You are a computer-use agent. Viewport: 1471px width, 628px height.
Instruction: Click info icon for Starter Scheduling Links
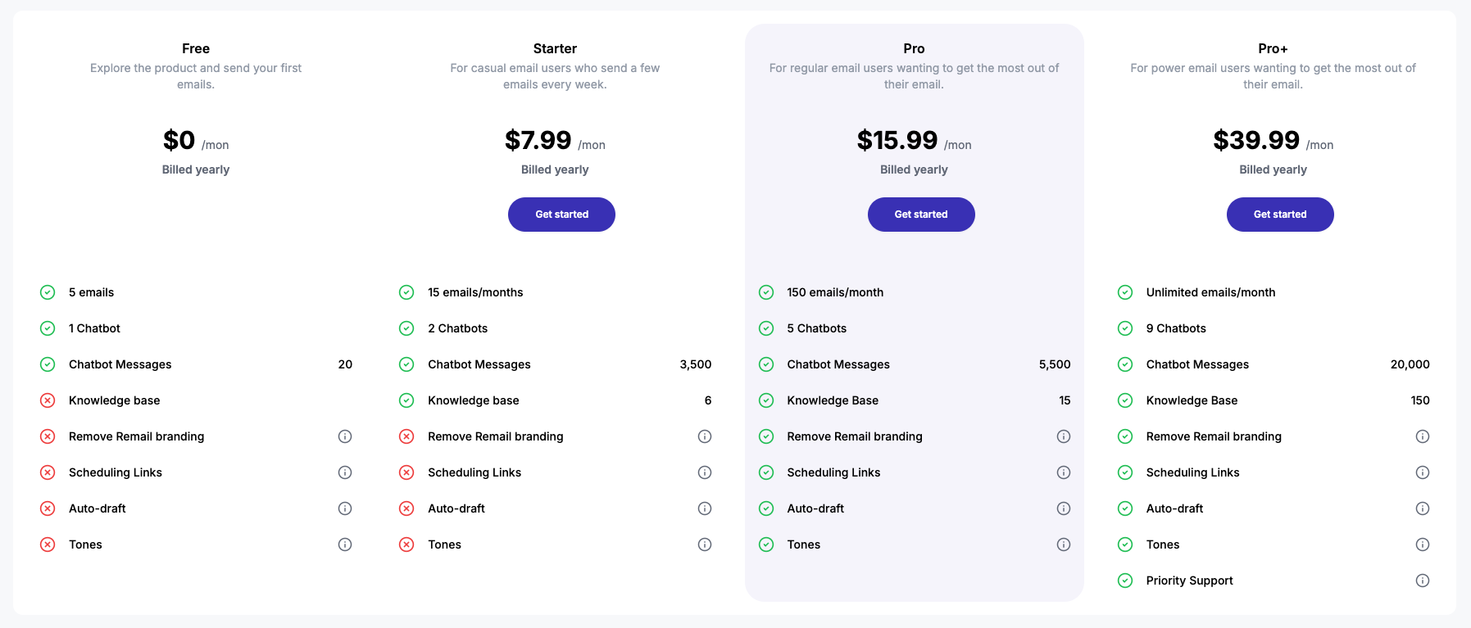705,472
